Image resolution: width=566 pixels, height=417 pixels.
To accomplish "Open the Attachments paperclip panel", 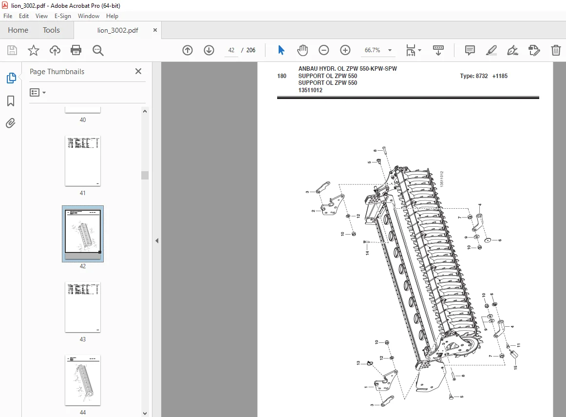I will pyautogui.click(x=10, y=123).
